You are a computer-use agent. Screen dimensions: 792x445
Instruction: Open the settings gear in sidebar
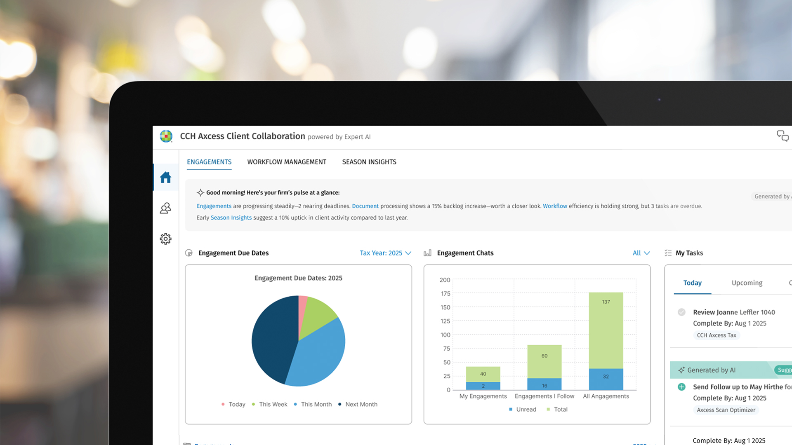coord(165,239)
